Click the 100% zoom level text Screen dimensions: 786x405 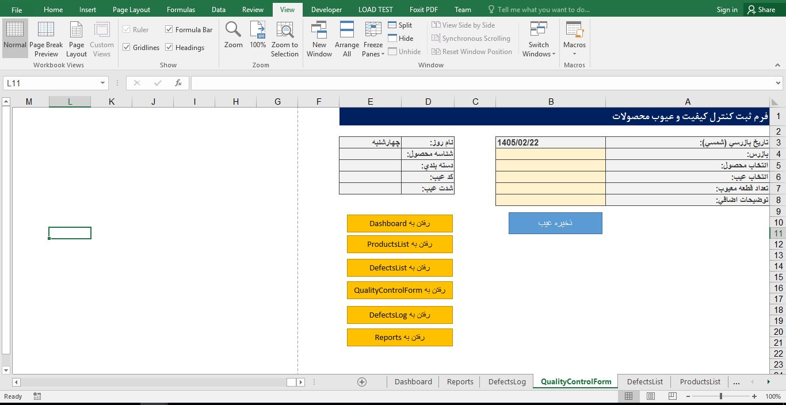click(773, 396)
